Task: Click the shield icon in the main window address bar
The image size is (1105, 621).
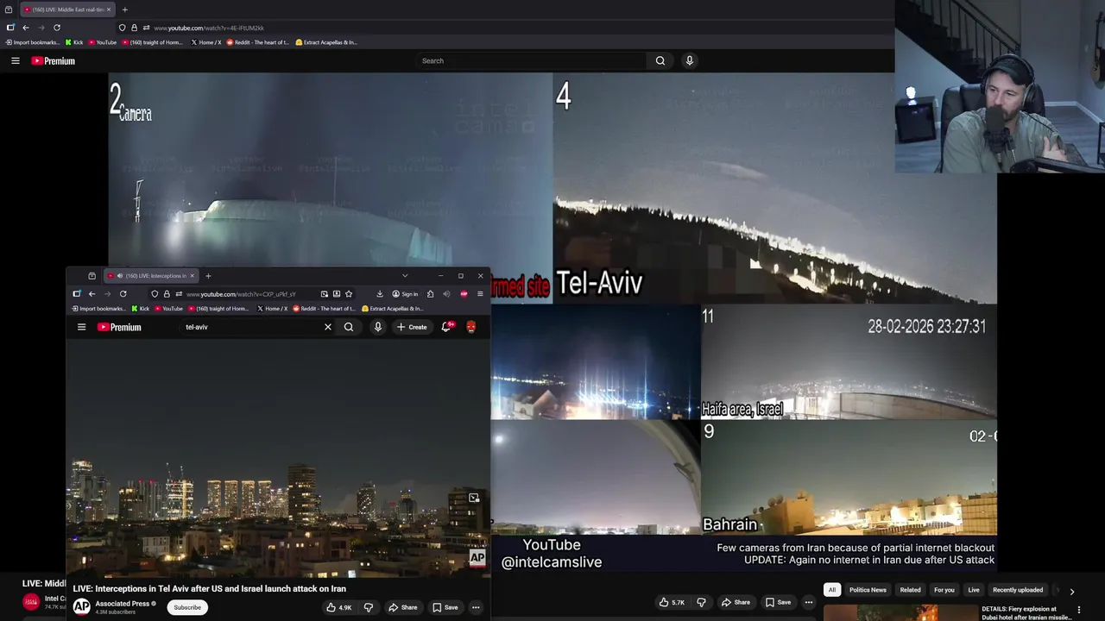Action: pos(122,28)
